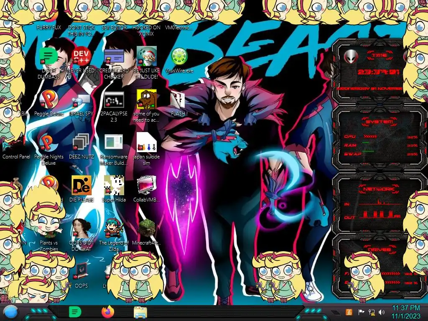Open the Peggle Deluxe shortcut
The image size is (428, 321).
click(x=48, y=99)
